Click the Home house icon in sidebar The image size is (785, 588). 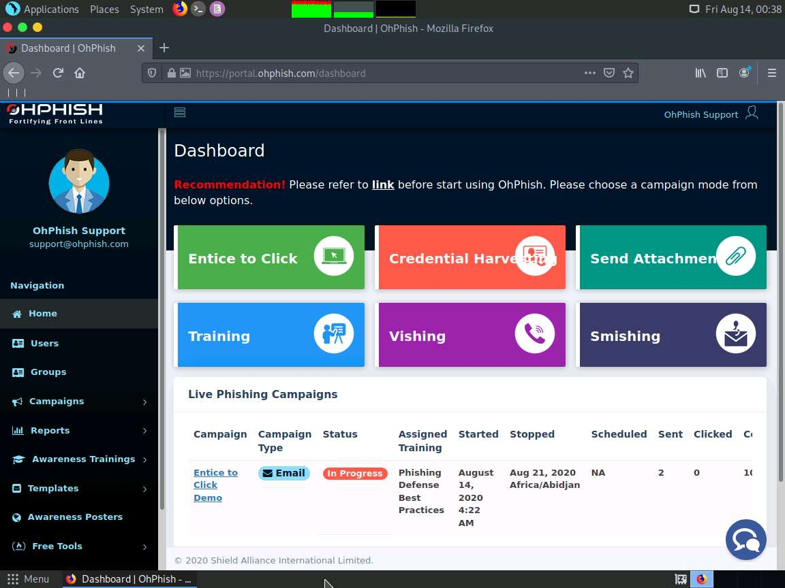coord(17,314)
